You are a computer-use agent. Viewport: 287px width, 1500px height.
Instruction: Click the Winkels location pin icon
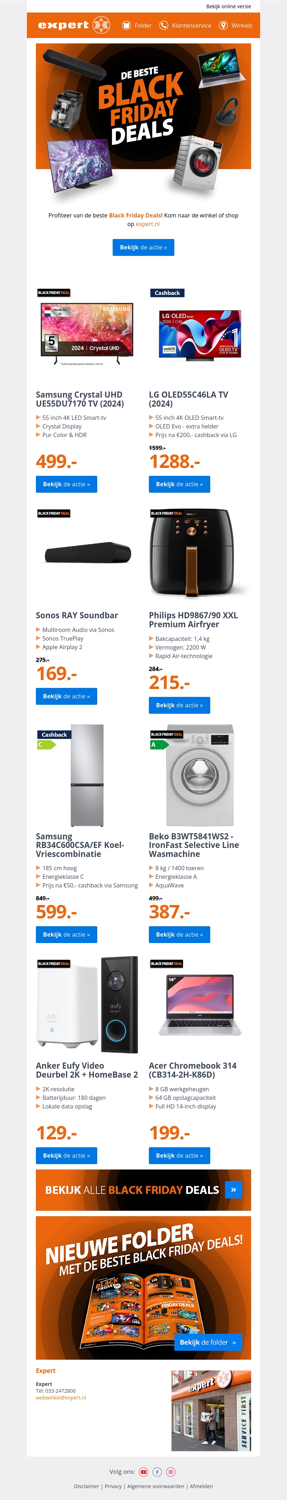pos(223,25)
